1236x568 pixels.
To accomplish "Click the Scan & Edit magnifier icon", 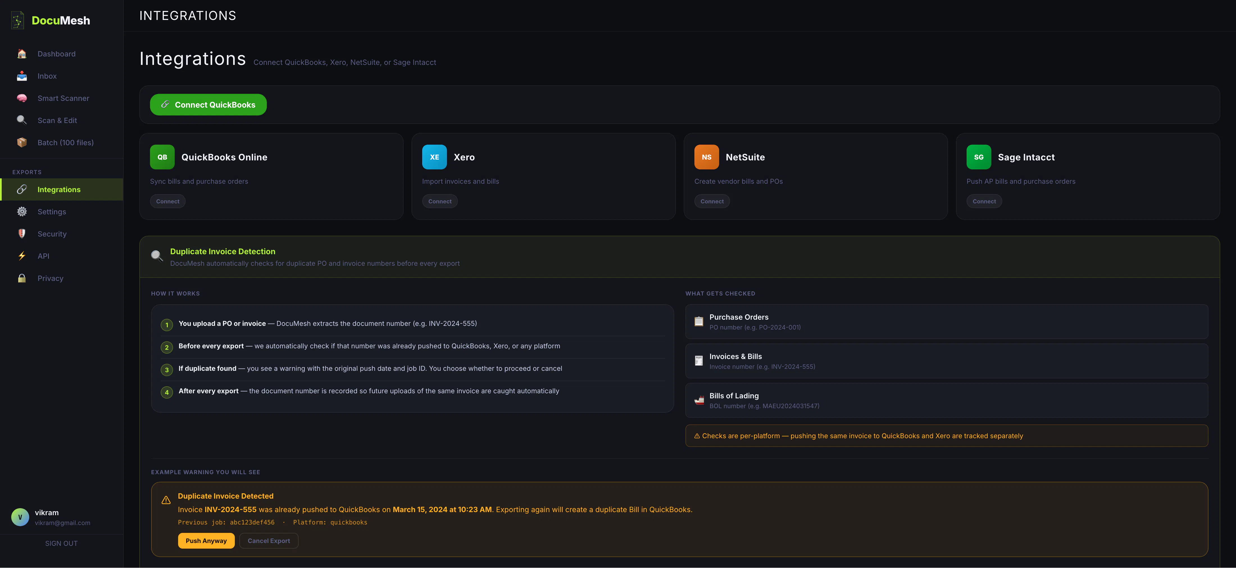I will point(22,121).
